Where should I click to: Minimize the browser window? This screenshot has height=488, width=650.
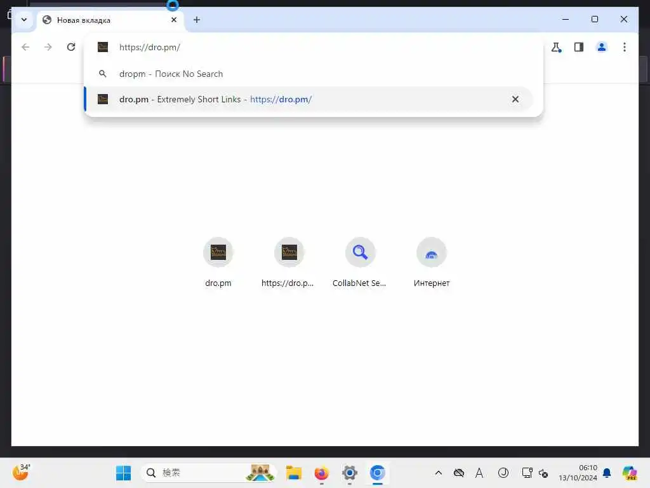click(x=565, y=19)
